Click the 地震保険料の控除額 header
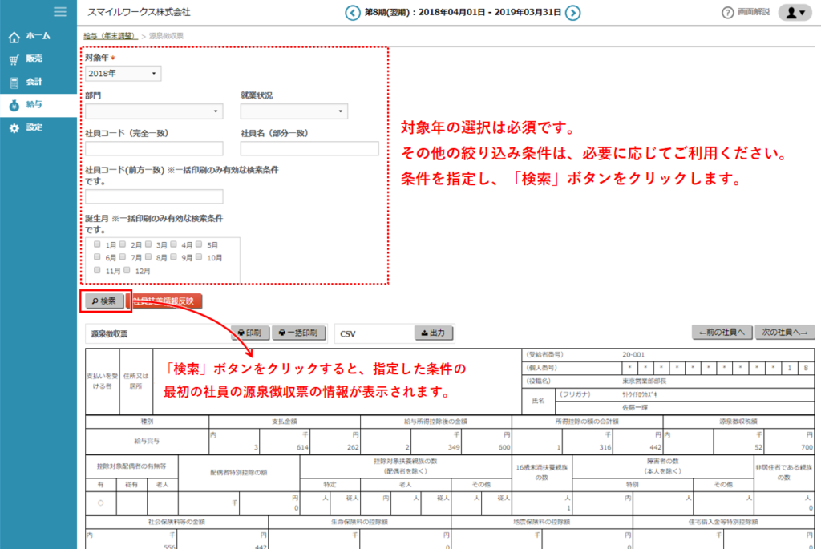 [x=541, y=522]
